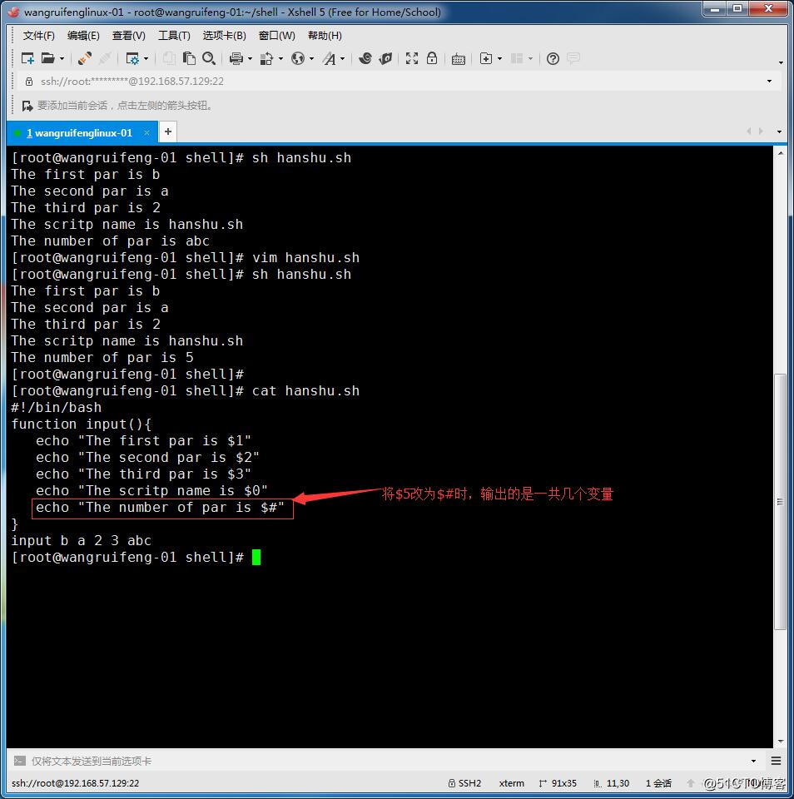Add a new tab with plus button
This screenshot has width=794, height=799.
167,132
